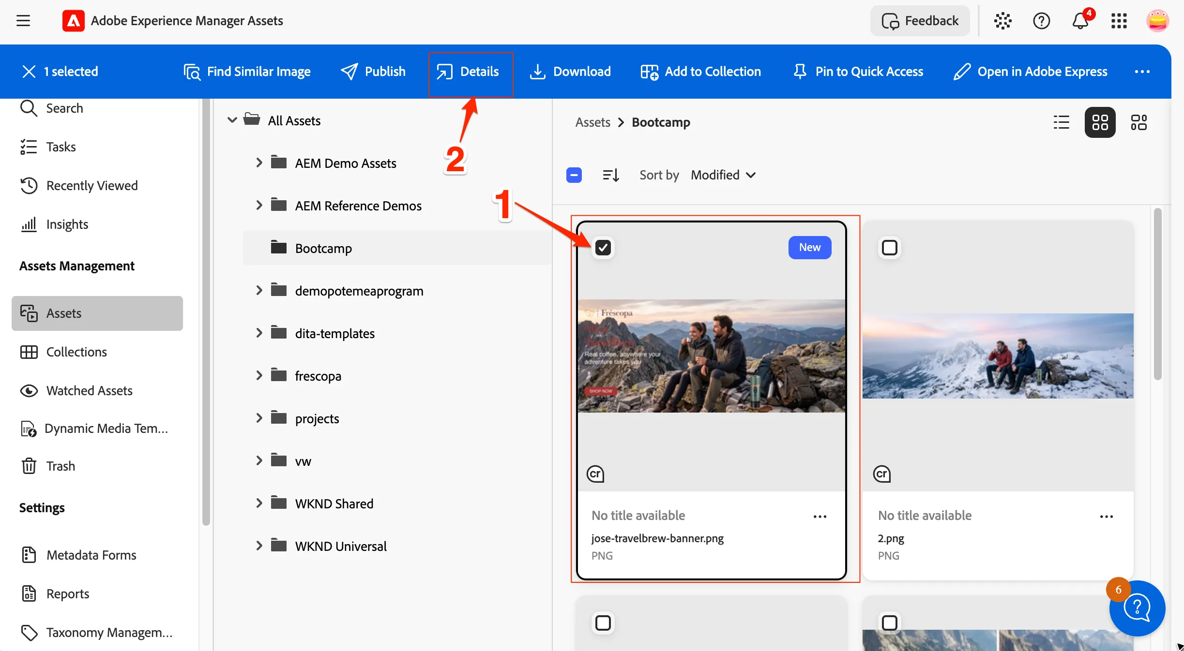Open the Help question mark icon
The width and height of the screenshot is (1184, 651).
pyautogui.click(x=1041, y=21)
